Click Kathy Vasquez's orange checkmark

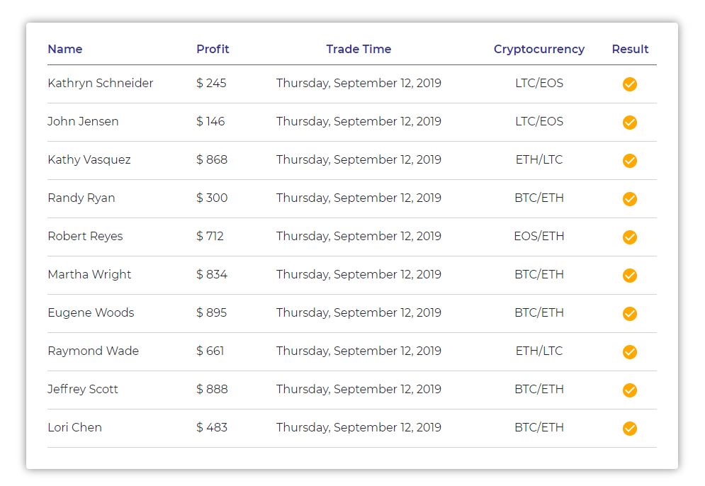(629, 161)
